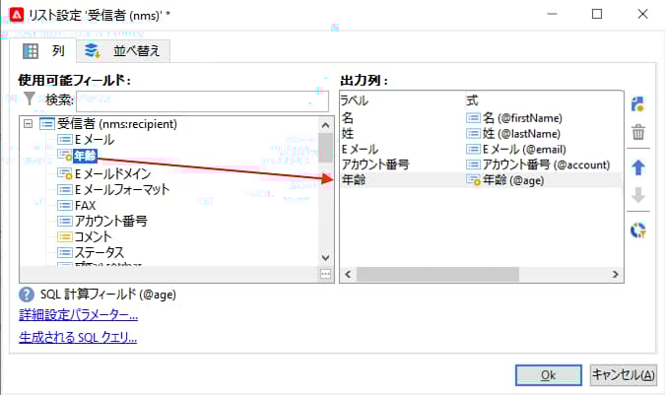
Task: Click the Eメールフォーマット field icon
Action: tap(65, 189)
